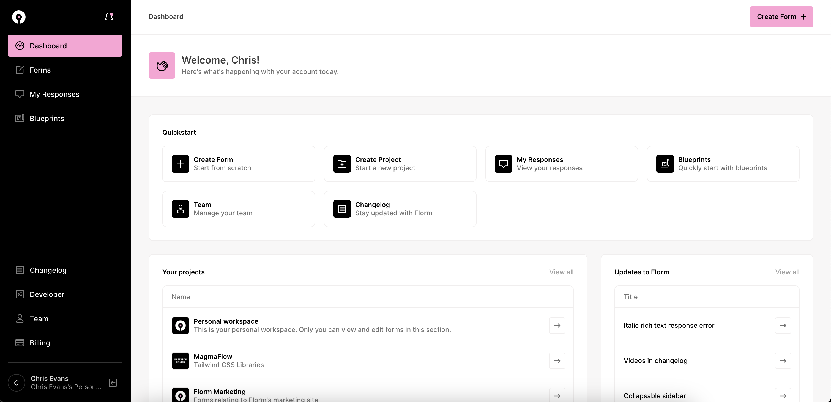
Task: Click View all for Your projects
Action: (561, 272)
